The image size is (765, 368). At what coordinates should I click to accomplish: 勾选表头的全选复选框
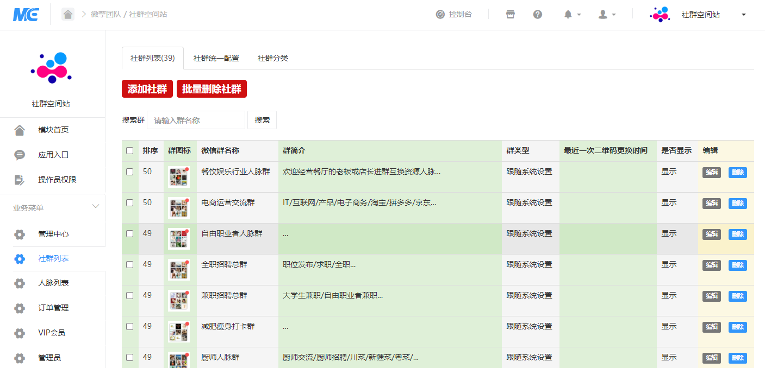(129, 151)
